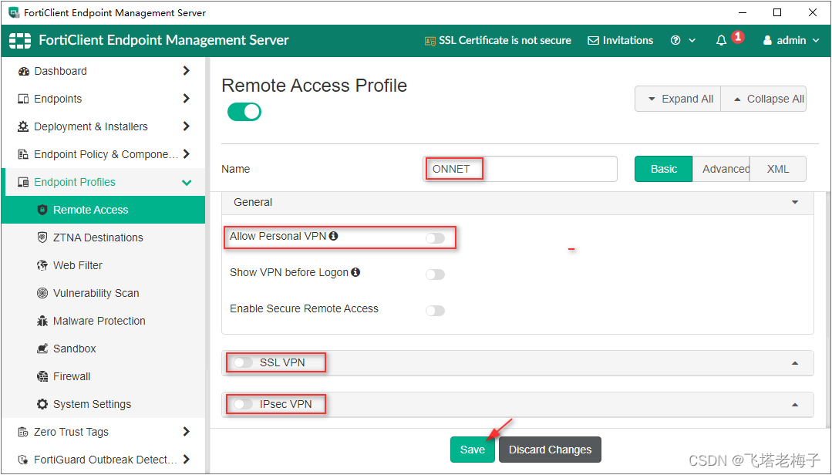Screen dimensions: 832x475
Task: Switch to the XML view tab
Action: coord(778,169)
